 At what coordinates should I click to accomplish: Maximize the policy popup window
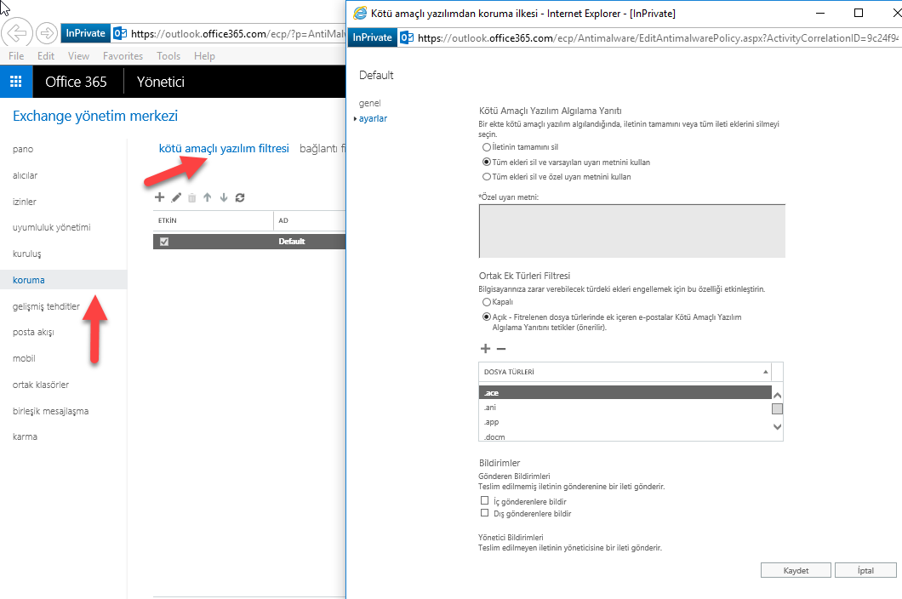(x=859, y=13)
